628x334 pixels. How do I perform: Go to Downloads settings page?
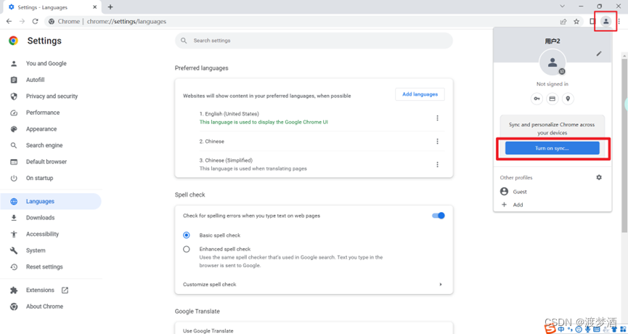click(x=40, y=218)
